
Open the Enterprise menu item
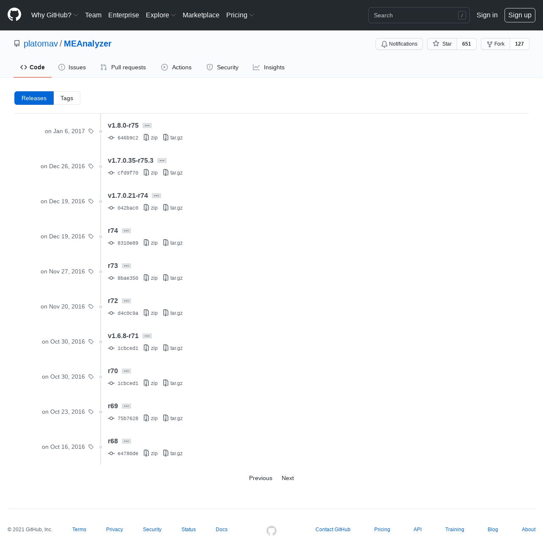click(123, 15)
